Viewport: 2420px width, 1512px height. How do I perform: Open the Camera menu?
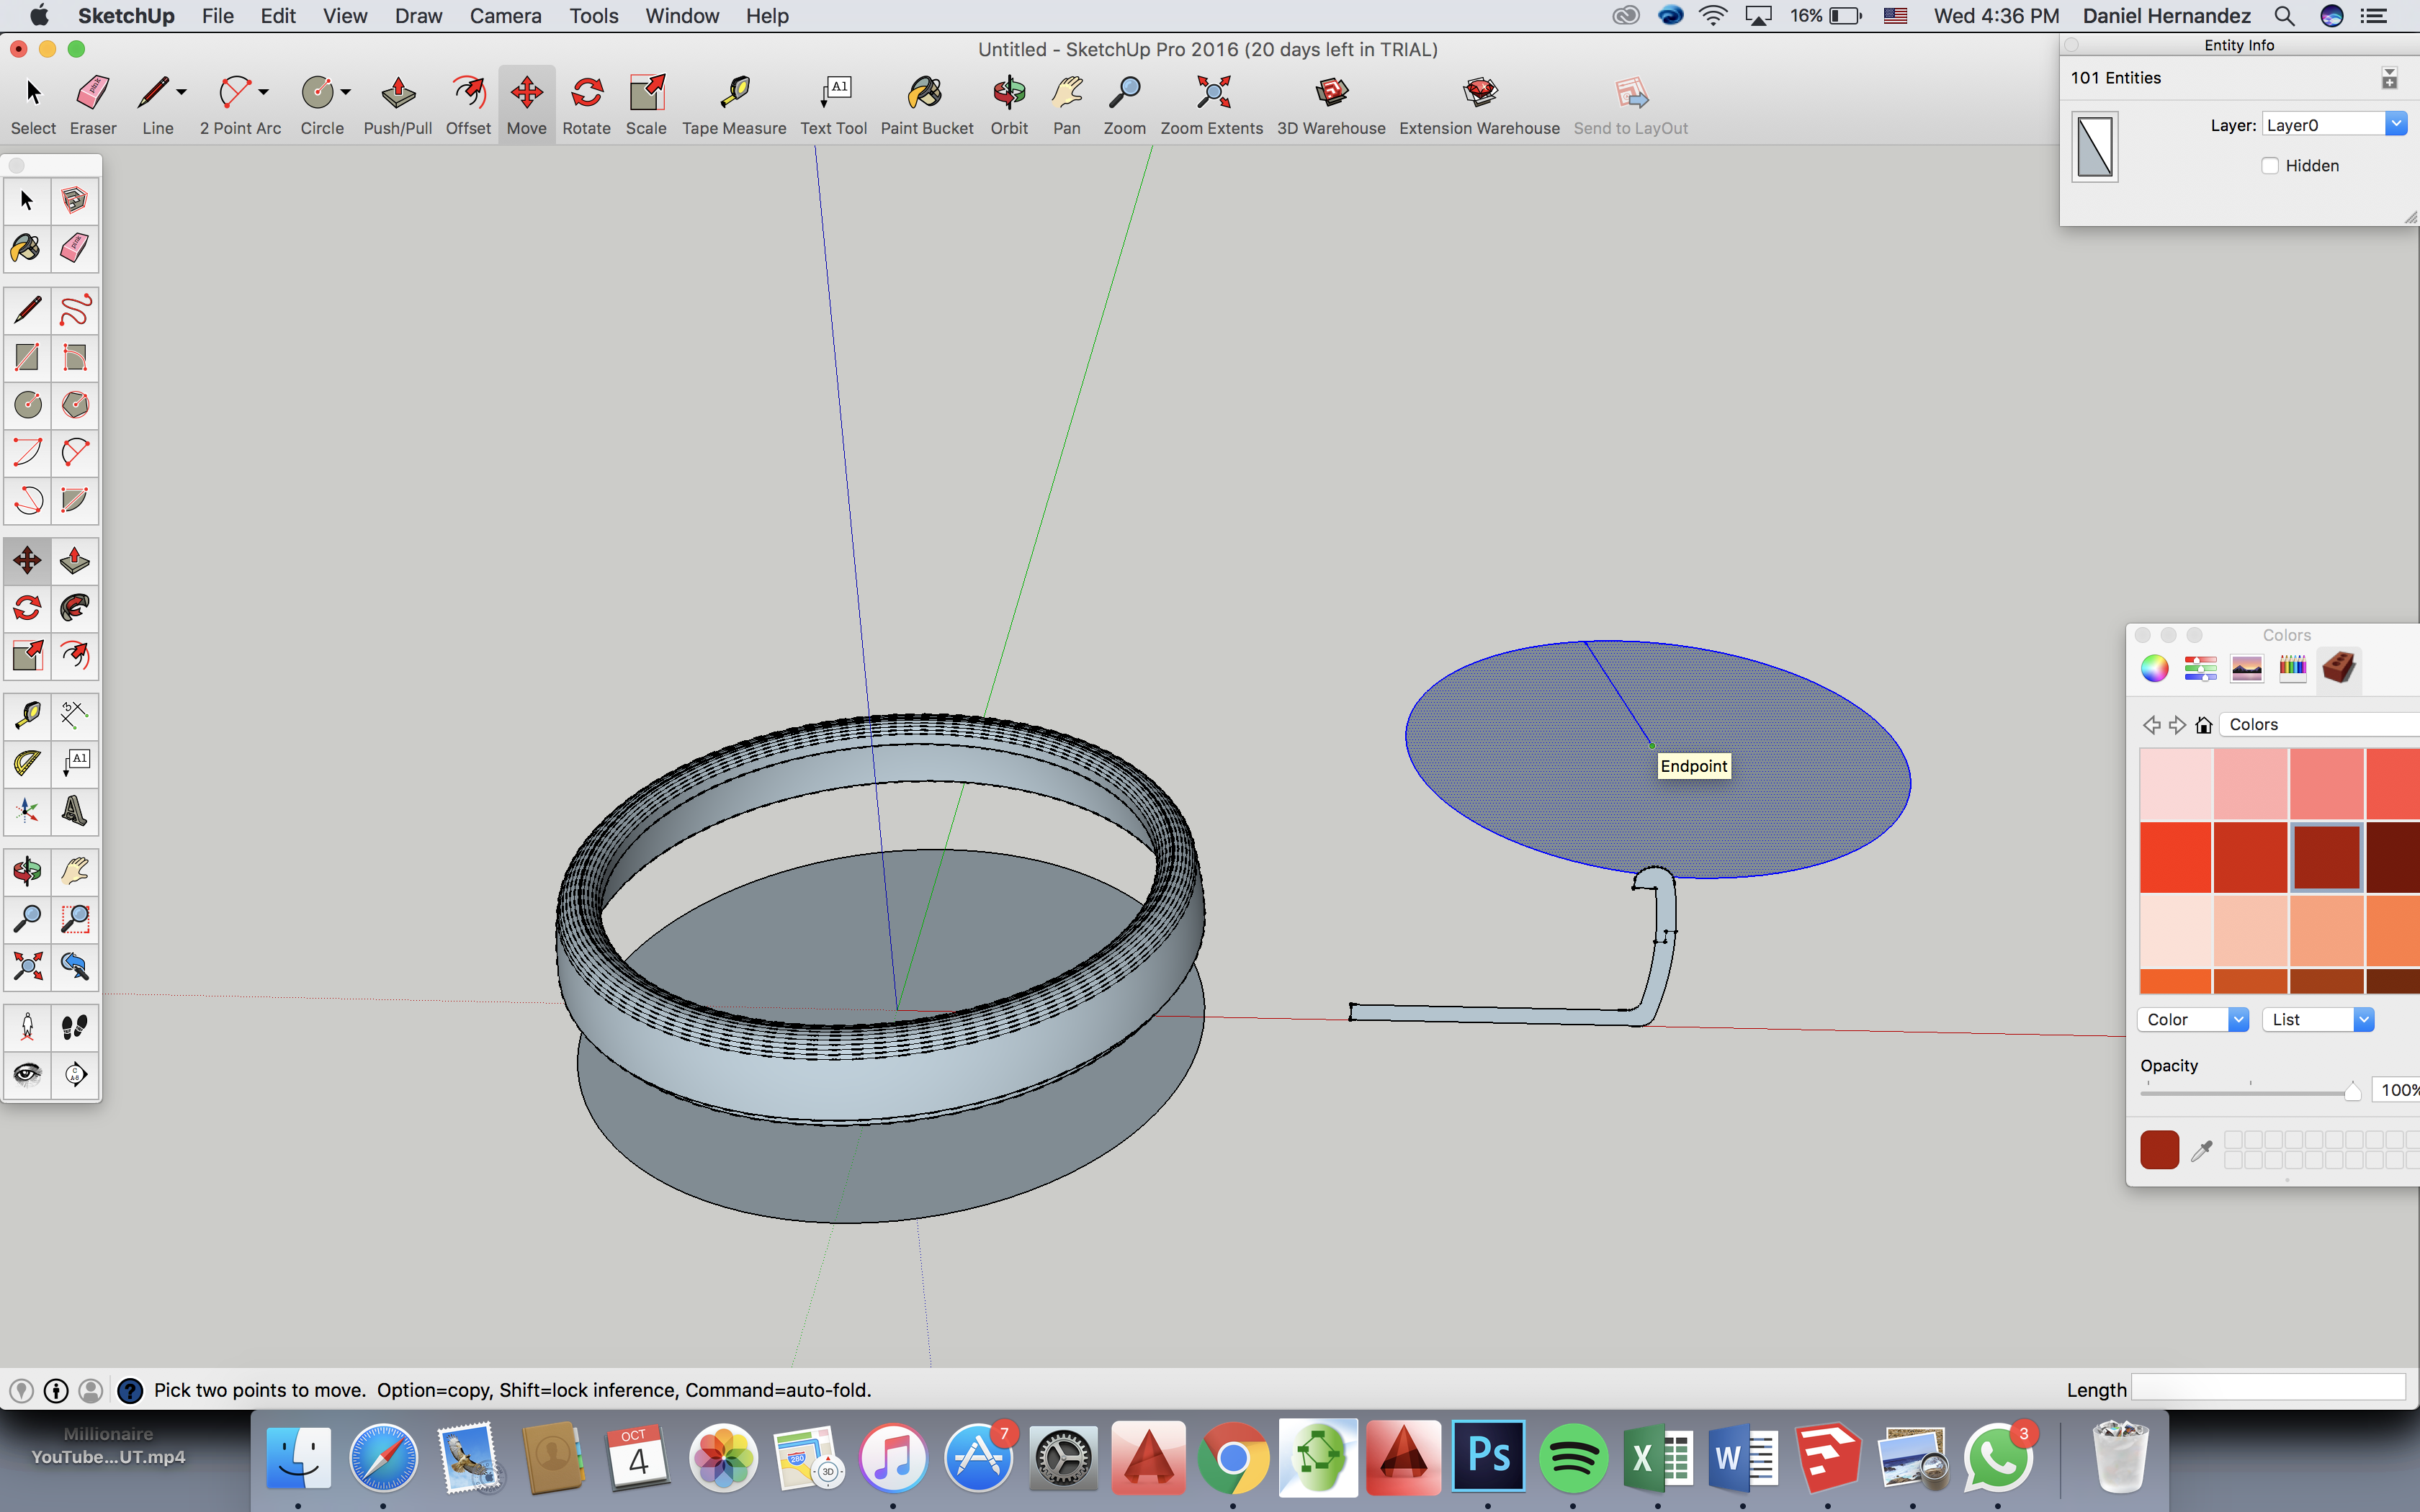pos(505,16)
